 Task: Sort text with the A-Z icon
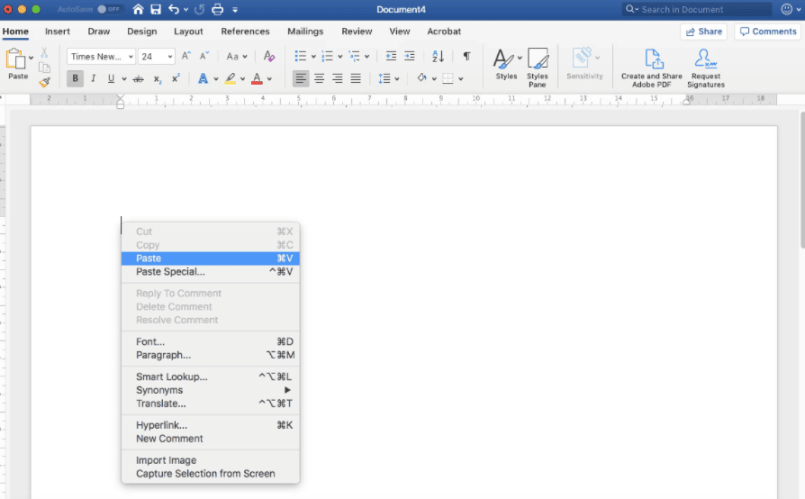pos(438,56)
